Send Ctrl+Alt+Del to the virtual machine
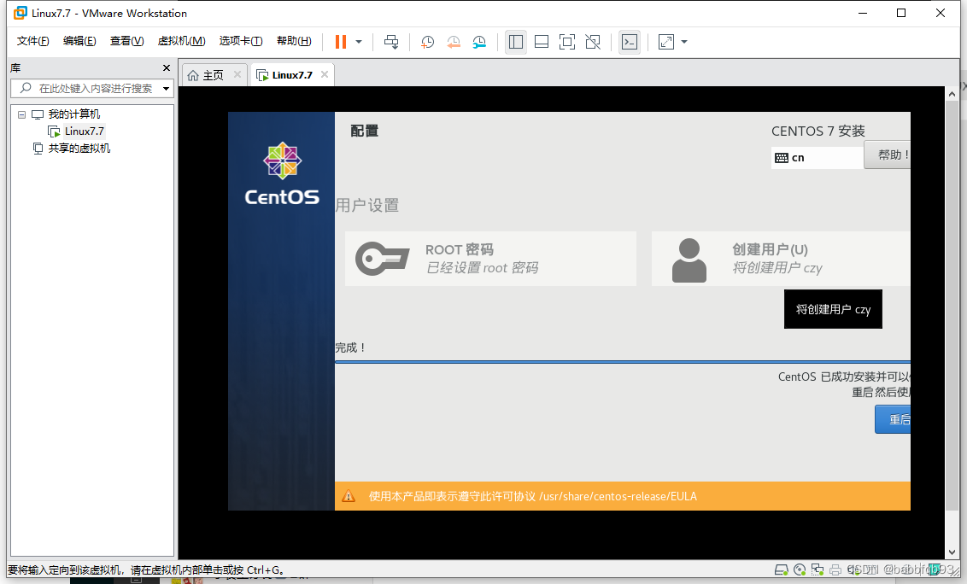This screenshot has height=584, width=967. (391, 42)
